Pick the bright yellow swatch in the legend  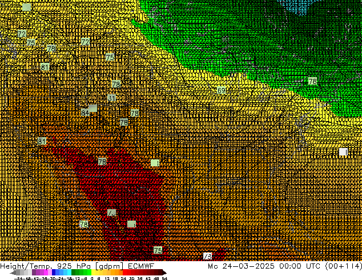coord(93,272)
